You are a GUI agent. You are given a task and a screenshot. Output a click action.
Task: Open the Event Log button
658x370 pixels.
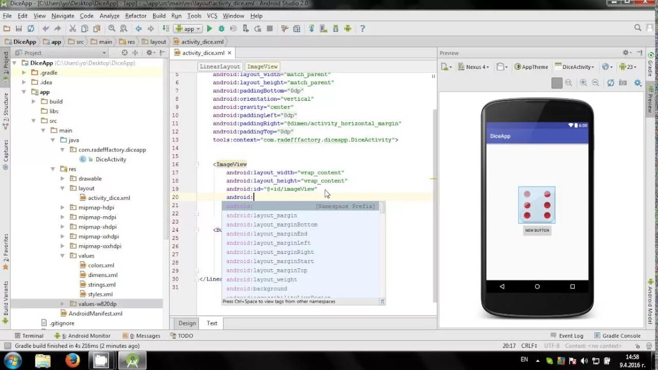coord(566,336)
